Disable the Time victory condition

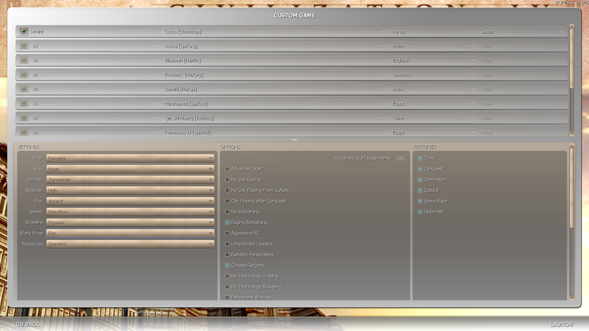(420, 158)
